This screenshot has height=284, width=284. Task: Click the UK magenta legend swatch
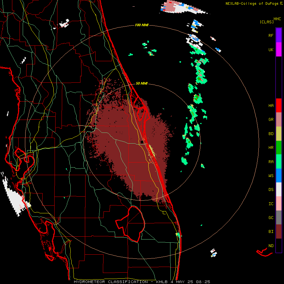click(279, 50)
